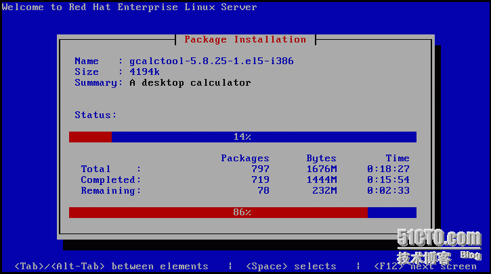Click remaining packages value 78
Screen dimensions: 491x274
click(263, 190)
